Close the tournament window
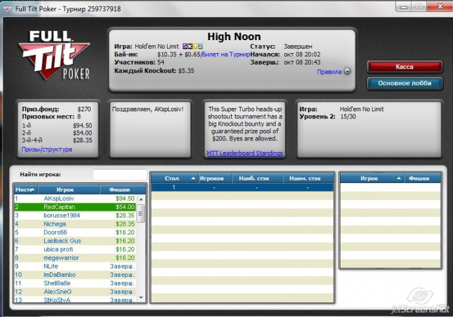This screenshot has width=453, height=317. coord(439,6)
